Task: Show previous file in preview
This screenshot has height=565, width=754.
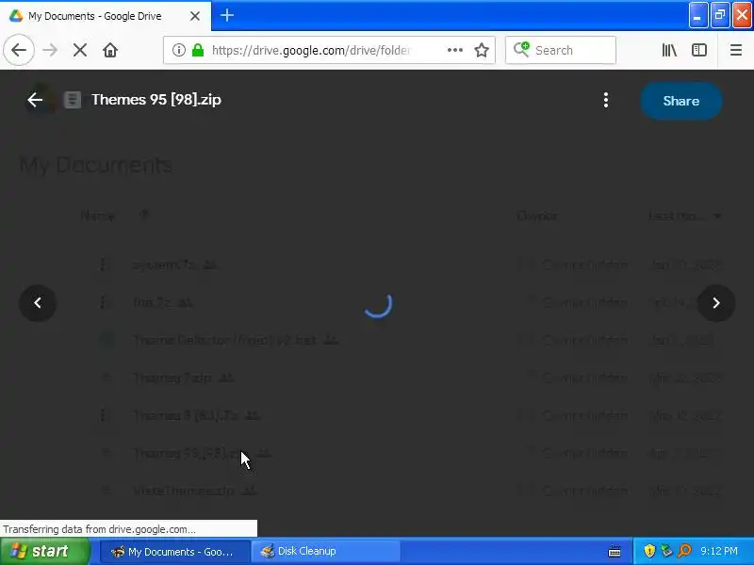Action: (x=38, y=302)
